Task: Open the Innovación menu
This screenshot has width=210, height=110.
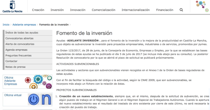Action: (x=78, y=10)
